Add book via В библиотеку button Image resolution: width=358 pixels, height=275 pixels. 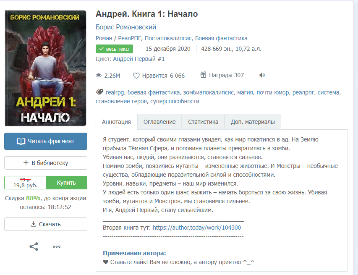(46, 163)
